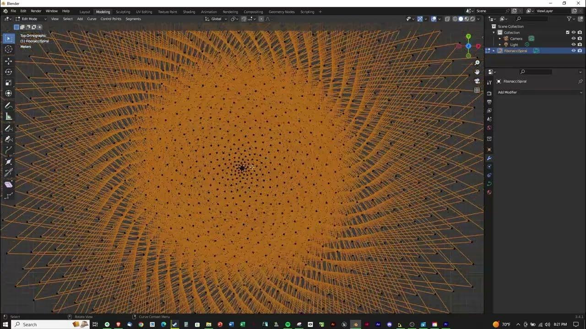Open the Render menu
The height and width of the screenshot is (329, 586).
(36, 11)
